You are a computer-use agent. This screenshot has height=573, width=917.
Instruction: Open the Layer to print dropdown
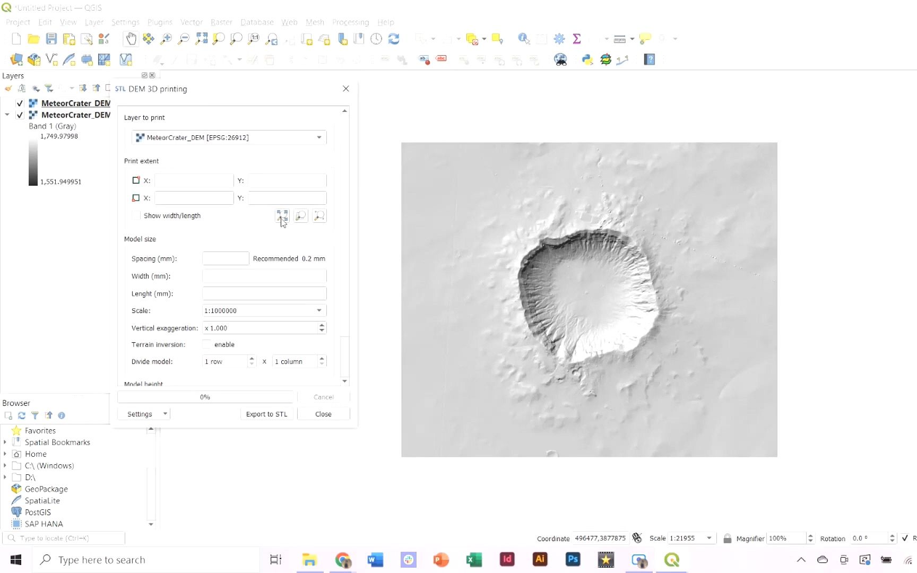tap(318, 137)
